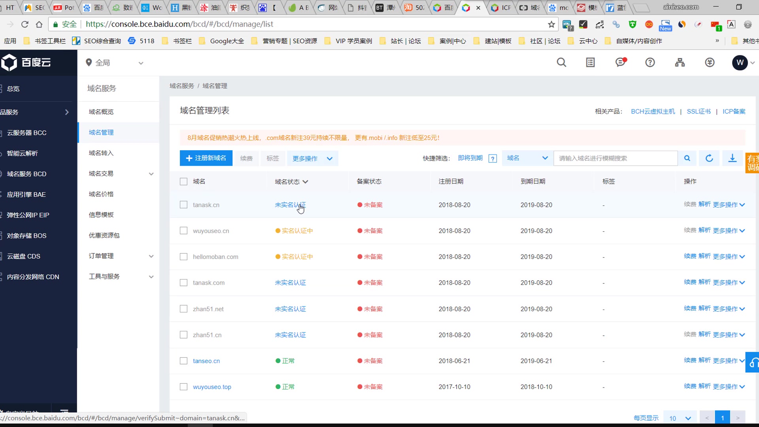Bookmark page with the star icon
759x427 pixels.
pyautogui.click(x=551, y=25)
